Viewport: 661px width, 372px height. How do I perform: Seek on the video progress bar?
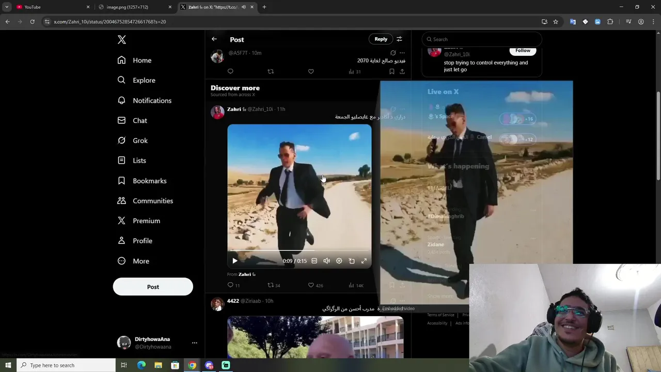[299, 251]
